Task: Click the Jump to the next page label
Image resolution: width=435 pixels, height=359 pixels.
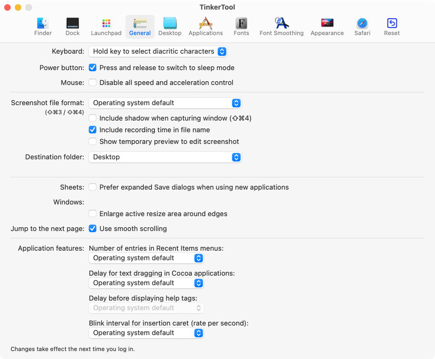Action: pyautogui.click(x=47, y=229)
